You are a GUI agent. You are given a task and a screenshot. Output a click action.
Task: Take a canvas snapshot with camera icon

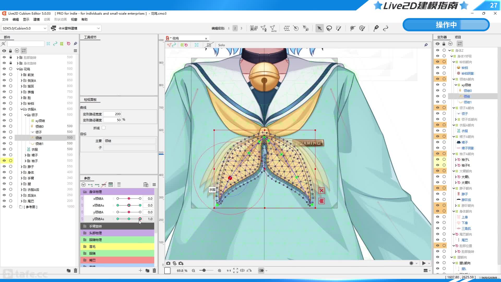point(168,263)
